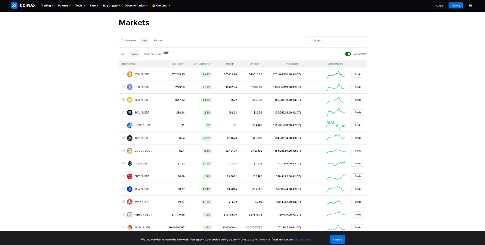The width and height of the screenshot is (485, 245).
Task: Expand the Trading dropdown menu
Action: (47, 5)
